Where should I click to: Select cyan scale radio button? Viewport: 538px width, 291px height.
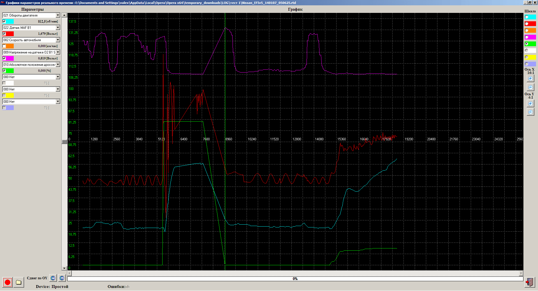pos(527,17)
